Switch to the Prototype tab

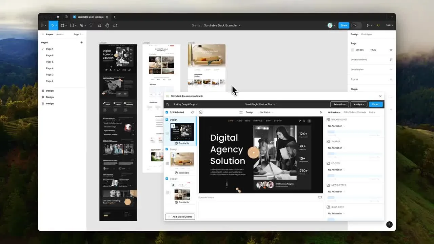click(366, 34)
